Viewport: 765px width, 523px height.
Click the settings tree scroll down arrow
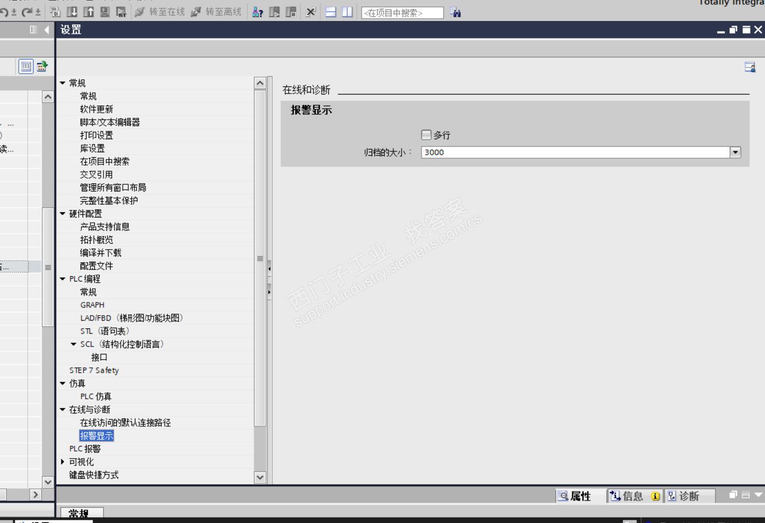pos(260,477)
